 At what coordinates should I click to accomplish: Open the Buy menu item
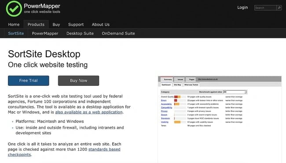pos(56,25)
